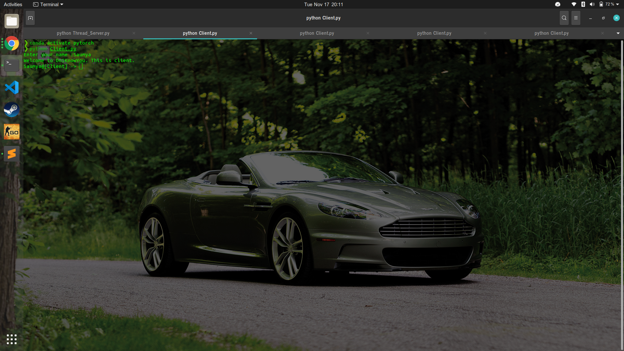Viewport: 624px width, 351px height.
Task: Switch to the third python Client.py tab
Action: pyautogui.click(x=434, y=33)
